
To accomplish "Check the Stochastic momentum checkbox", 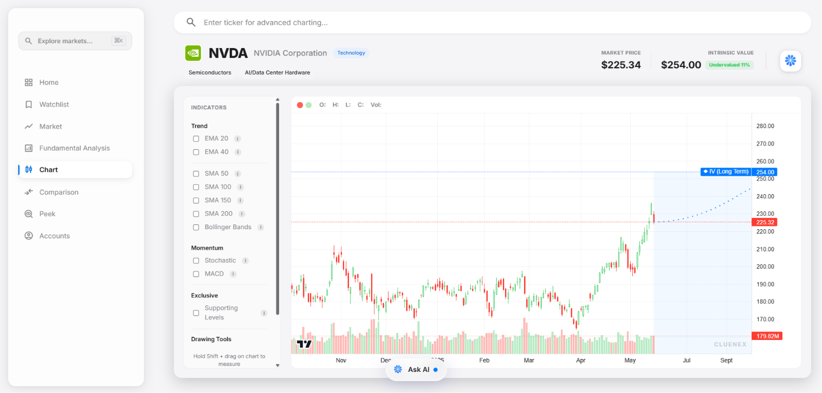I will pyautogui.click(x=196, y=261).
